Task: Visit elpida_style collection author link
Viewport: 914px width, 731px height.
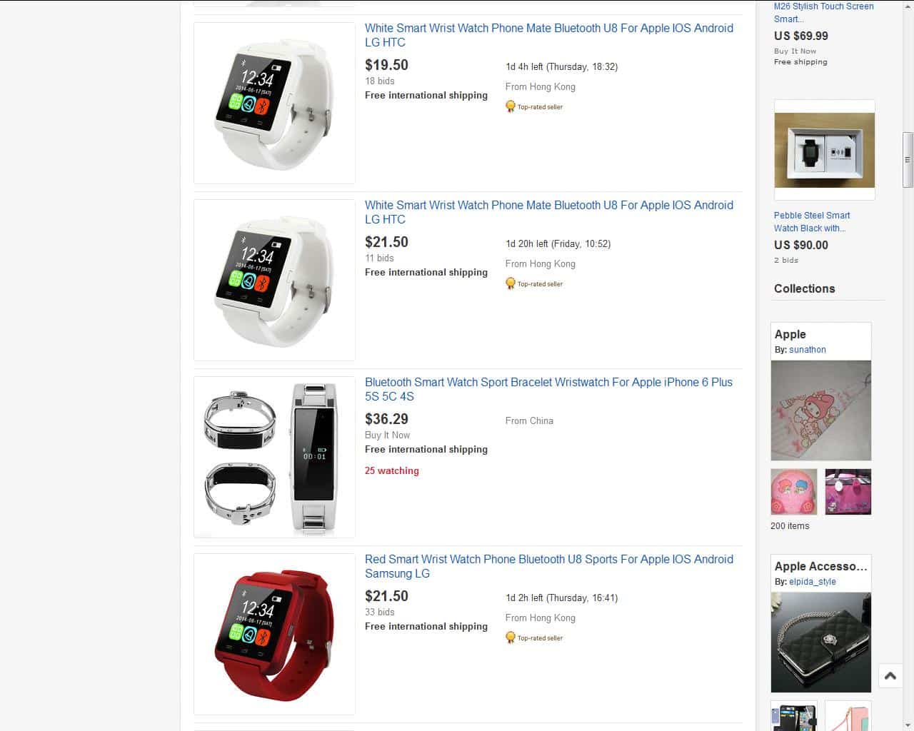Action: 813,582
